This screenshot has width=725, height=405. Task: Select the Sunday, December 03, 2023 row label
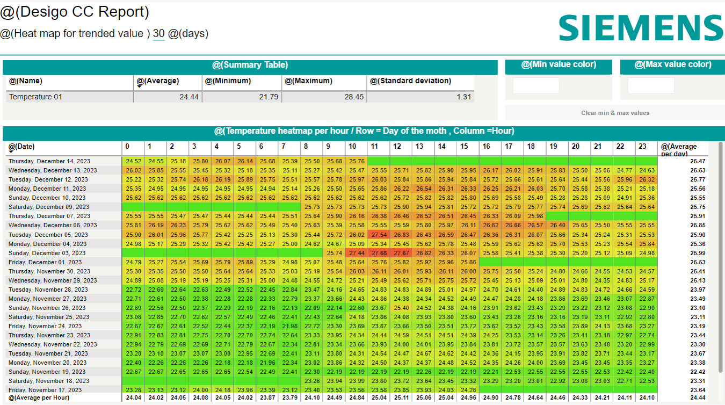47,253
